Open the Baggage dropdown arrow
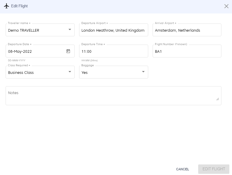 (143, 72)
